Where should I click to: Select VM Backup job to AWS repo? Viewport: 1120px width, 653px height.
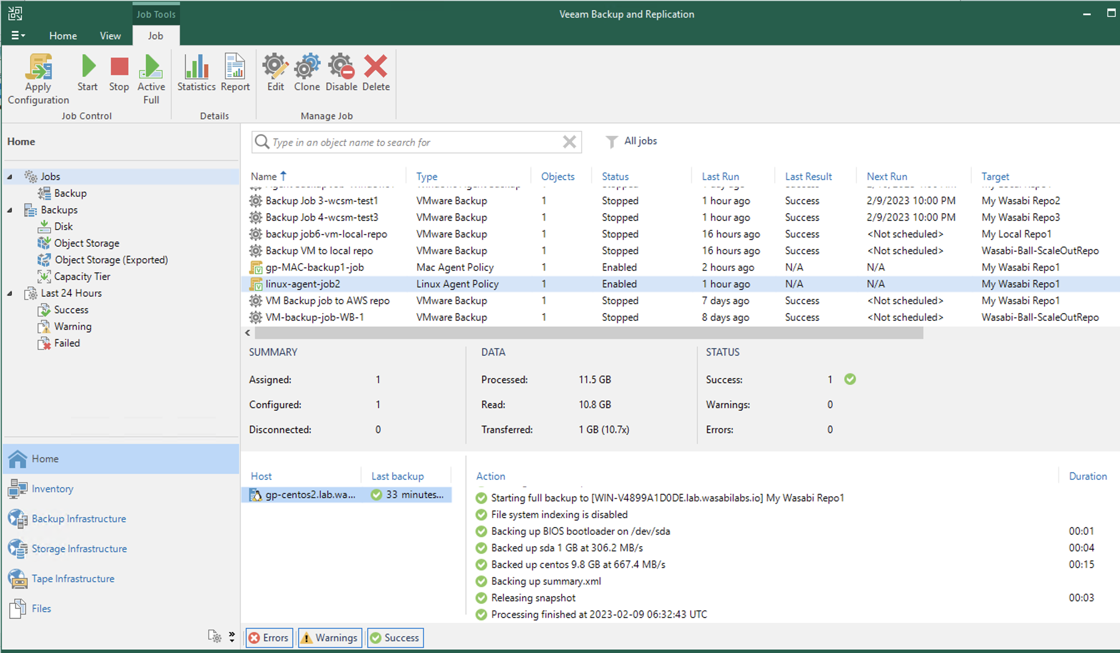(x=680, y=301)
